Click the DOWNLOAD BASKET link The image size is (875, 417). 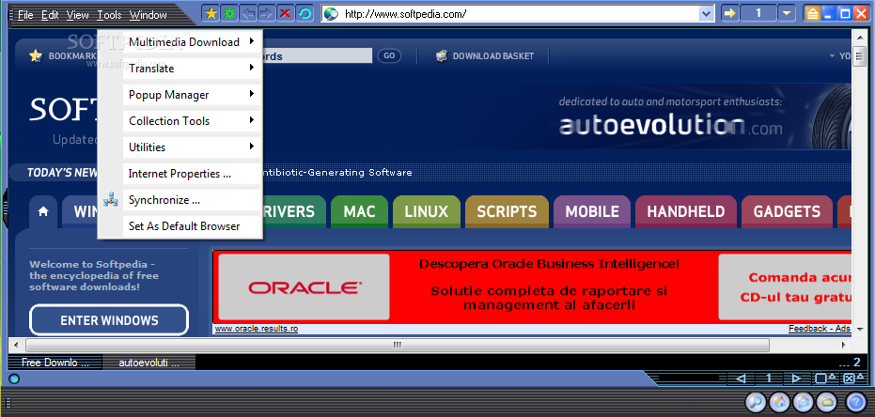(493, 55)
